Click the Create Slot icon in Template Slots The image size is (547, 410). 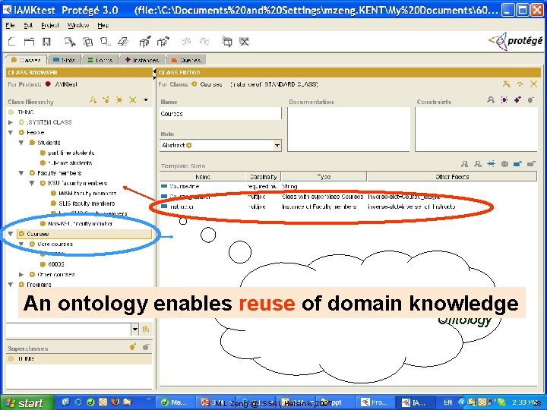tap(492, 164)
